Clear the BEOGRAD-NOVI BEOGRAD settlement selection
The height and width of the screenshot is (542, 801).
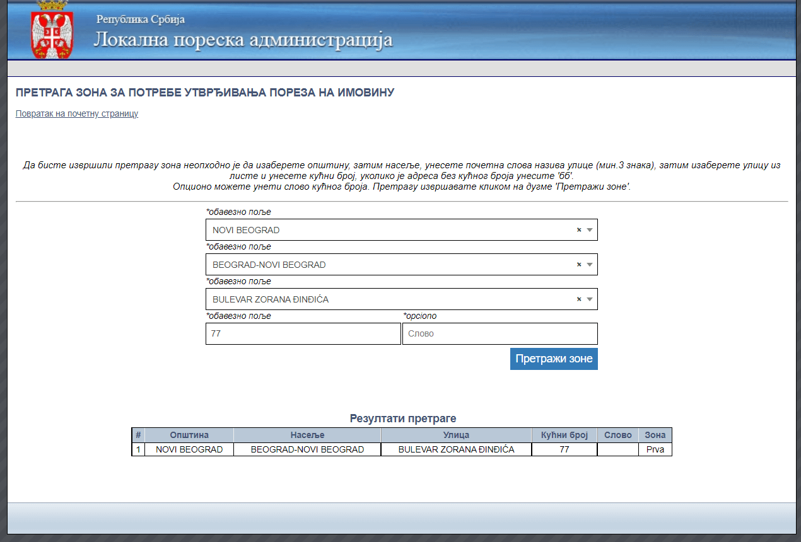pos(578,265)
